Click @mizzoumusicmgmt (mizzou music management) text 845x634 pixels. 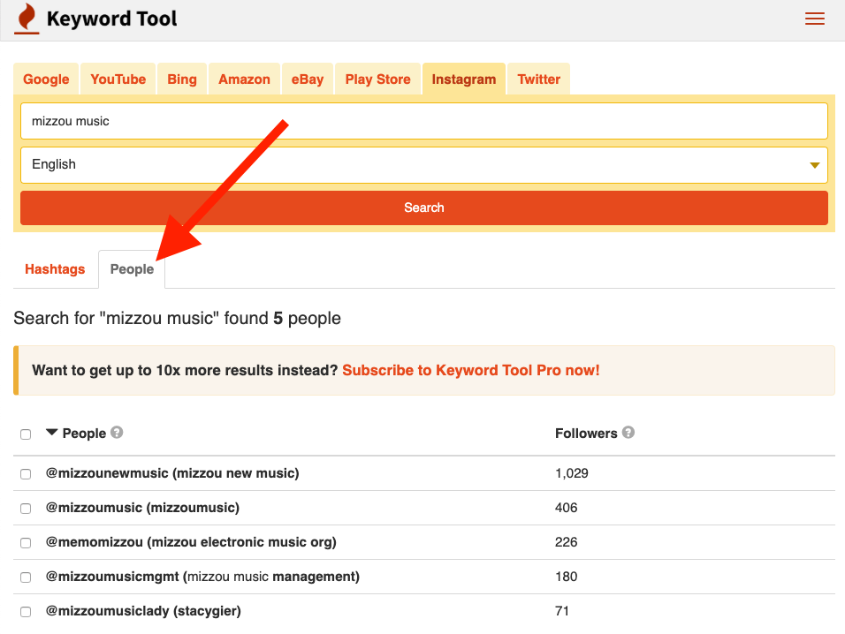point(202,577)
